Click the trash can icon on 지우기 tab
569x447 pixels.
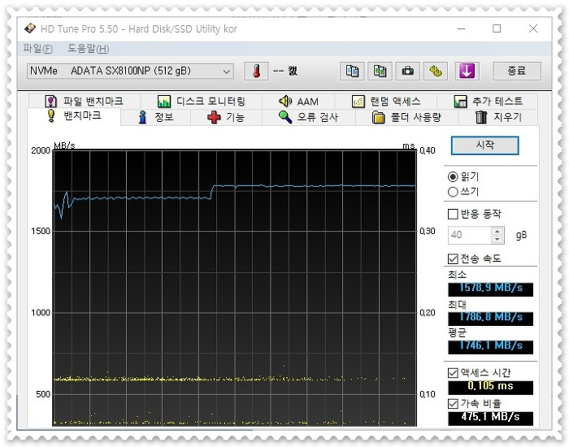coord(481,117)
